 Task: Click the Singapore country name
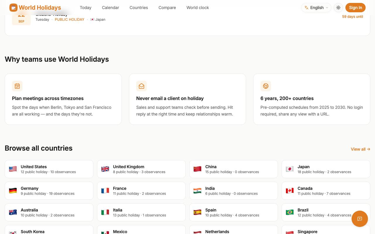307,232
